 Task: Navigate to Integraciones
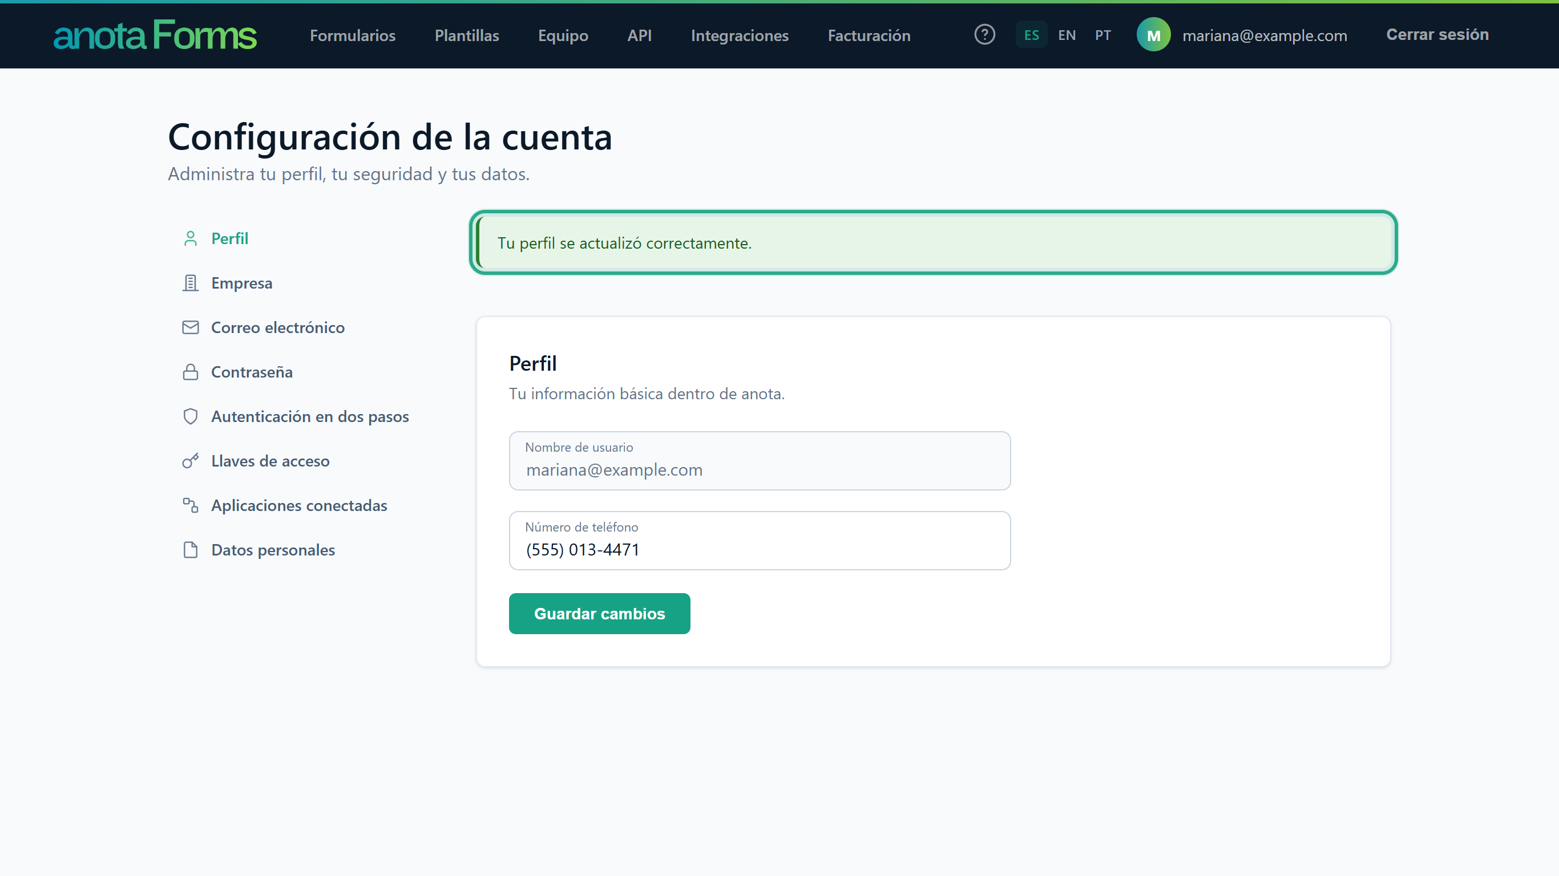click(740, 36)
